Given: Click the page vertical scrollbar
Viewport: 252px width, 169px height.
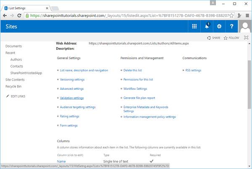Looking at the screenshot, I should click(x=249, y=84).
